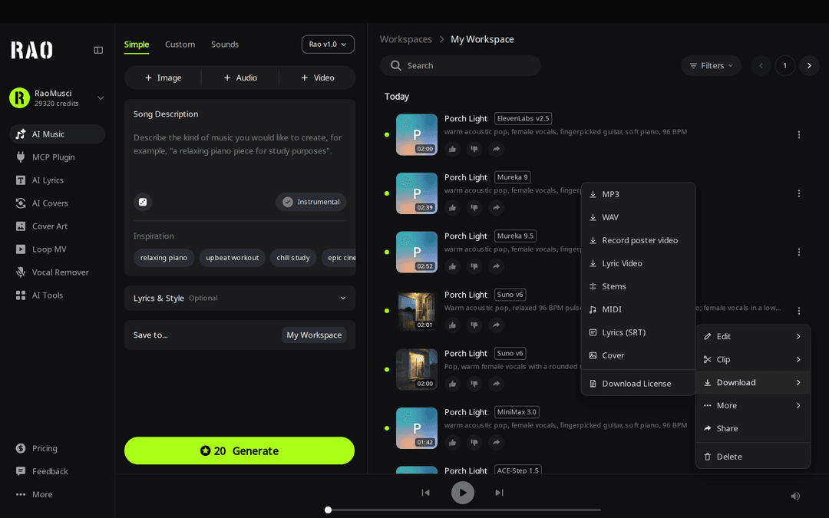
Task: Download track as WAV
Action: 638,217
